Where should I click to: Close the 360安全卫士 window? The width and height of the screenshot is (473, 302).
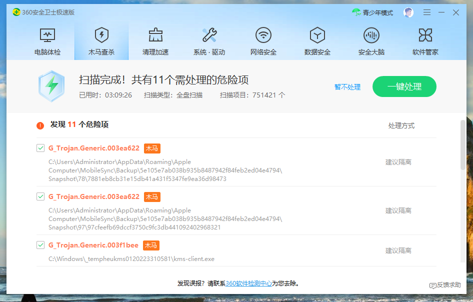[x=456, y=12]
